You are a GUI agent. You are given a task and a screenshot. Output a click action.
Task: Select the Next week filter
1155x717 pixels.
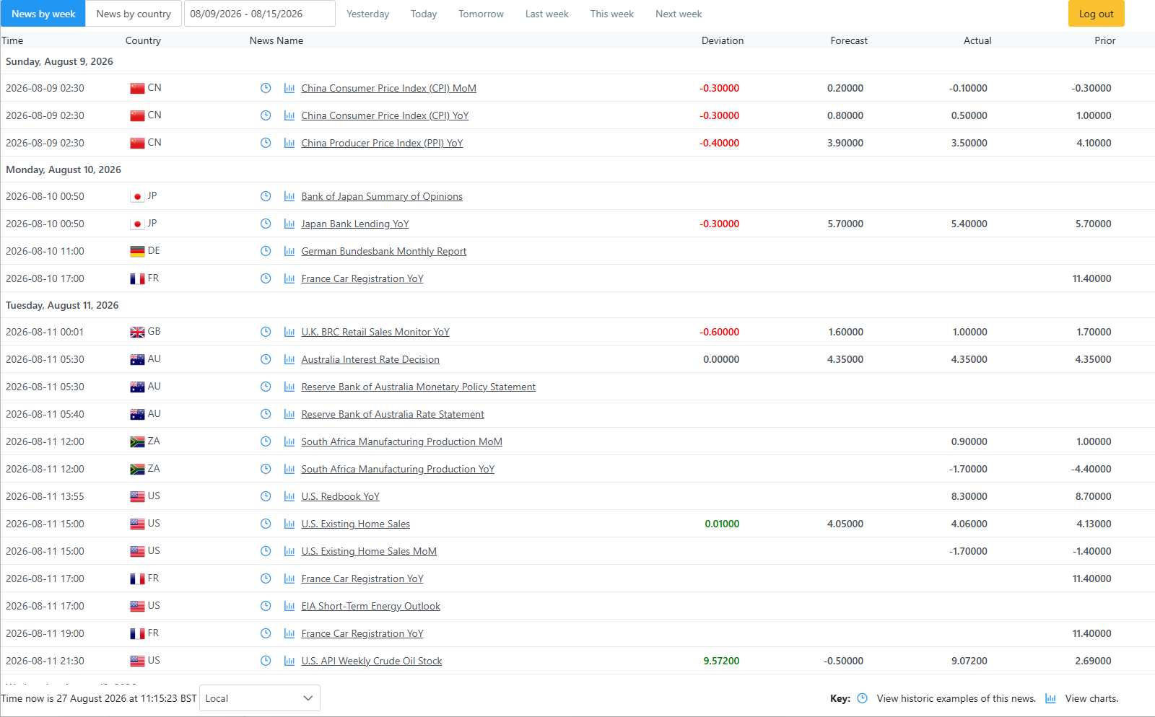point(679,14)
